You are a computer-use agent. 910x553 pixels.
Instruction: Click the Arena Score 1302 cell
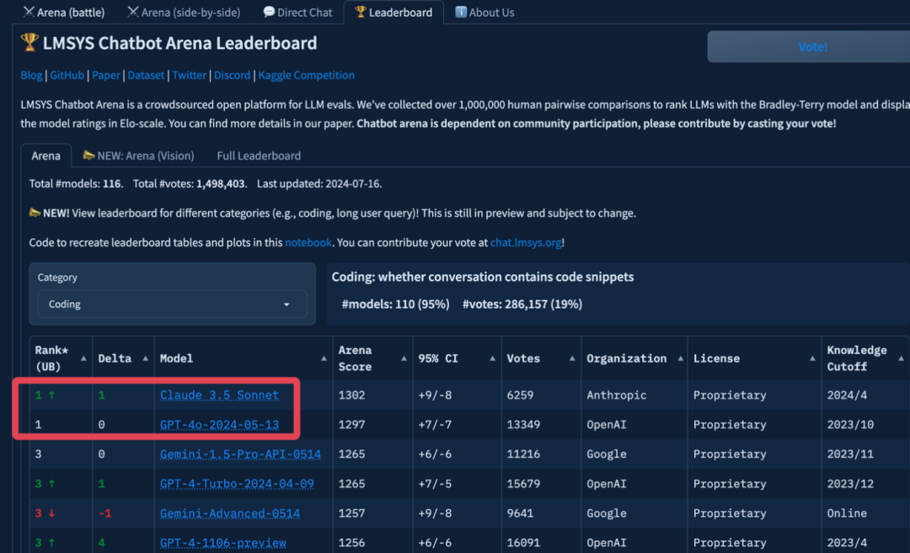[351, 395]
